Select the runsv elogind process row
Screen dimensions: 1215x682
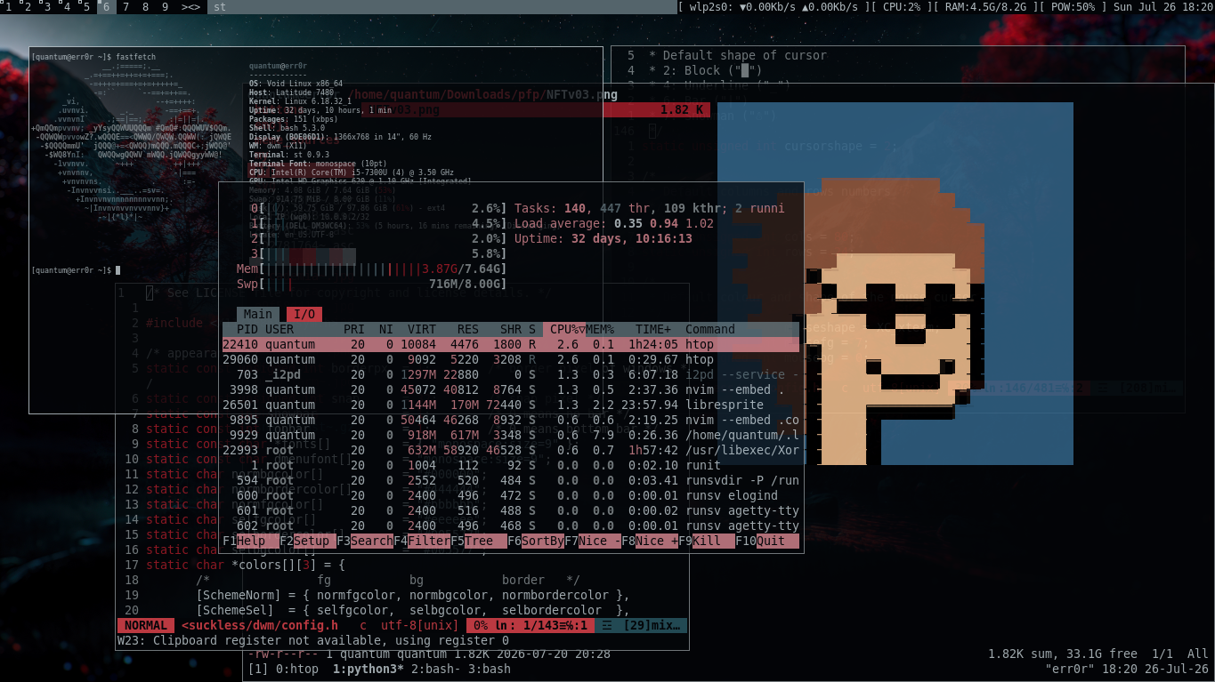click(511, 495)
